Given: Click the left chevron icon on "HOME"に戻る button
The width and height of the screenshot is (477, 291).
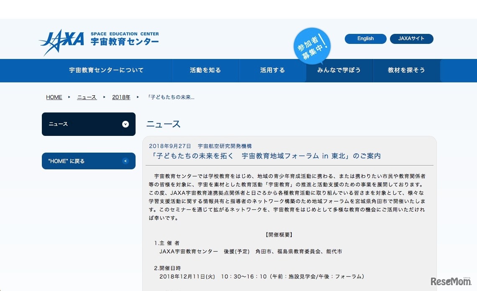Looking at the screenshot, I should [x=125, y=161].
